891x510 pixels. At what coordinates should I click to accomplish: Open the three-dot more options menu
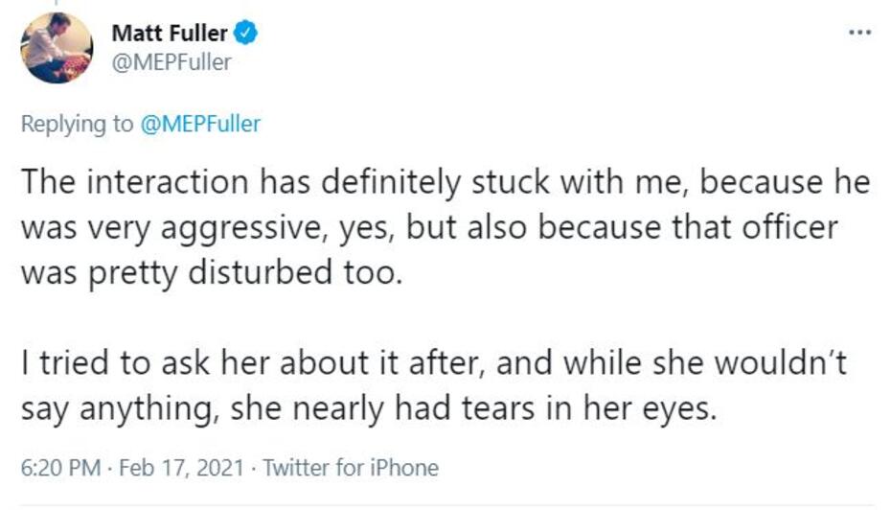point(859,32)
